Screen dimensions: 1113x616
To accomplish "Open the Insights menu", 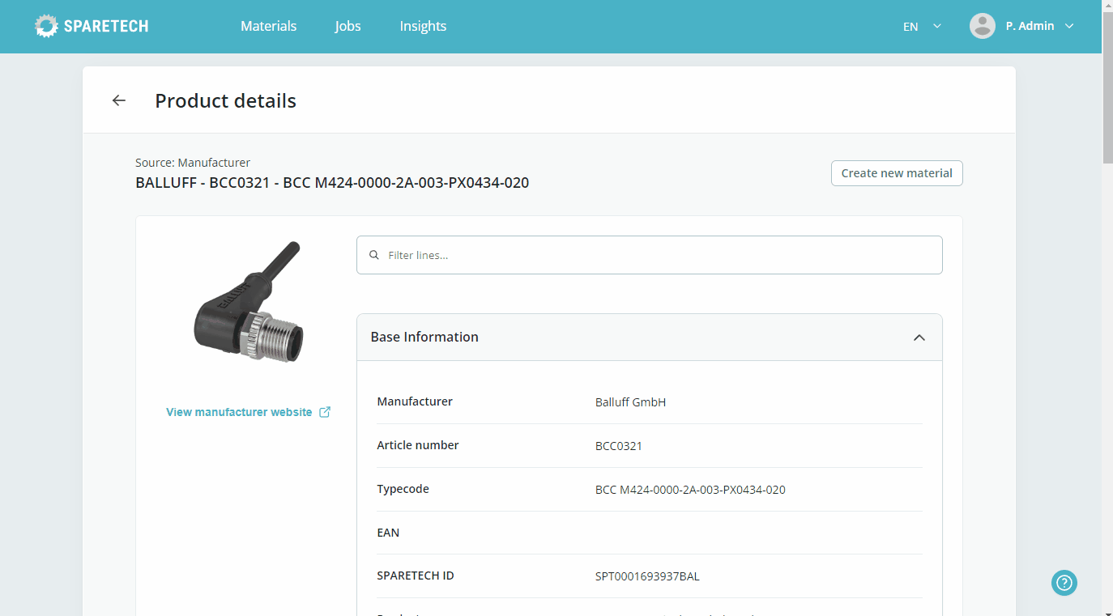I will click(423, 26).
